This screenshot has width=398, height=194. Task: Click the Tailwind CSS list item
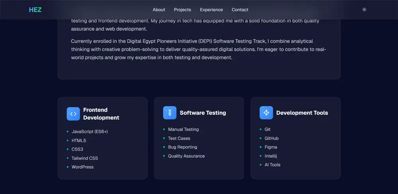pos(84,158)
